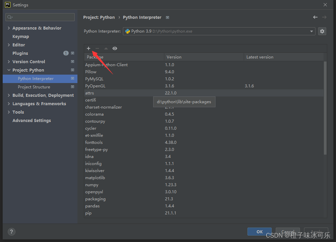Image resolution: width=336 pixels, height=242 pixels.
Task: Click the project-level icon next to Plugins
Action: coord(73,53)
